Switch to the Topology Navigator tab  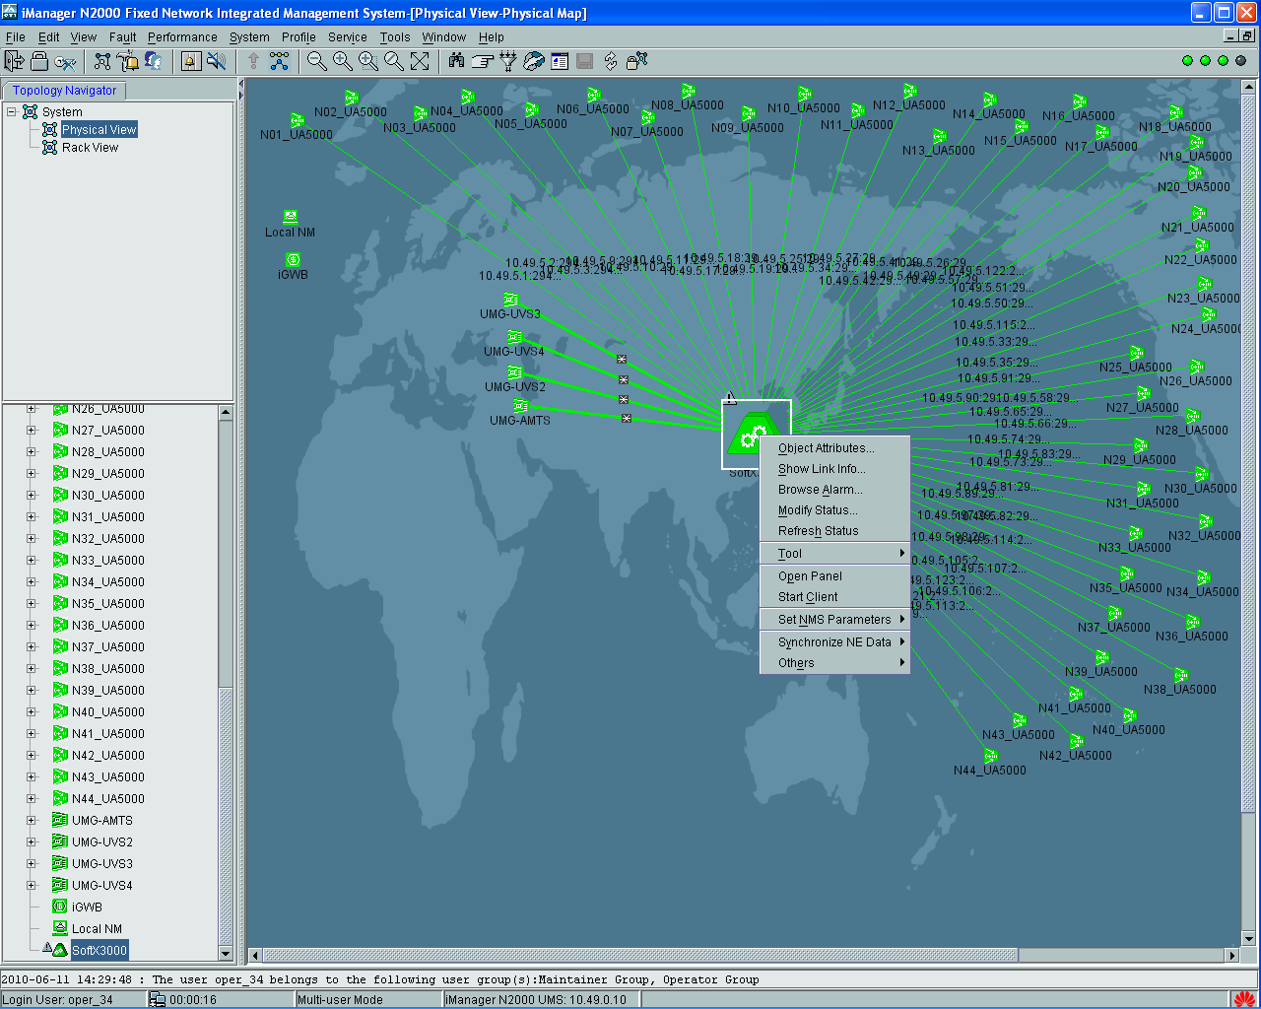(x=64, y=91)
